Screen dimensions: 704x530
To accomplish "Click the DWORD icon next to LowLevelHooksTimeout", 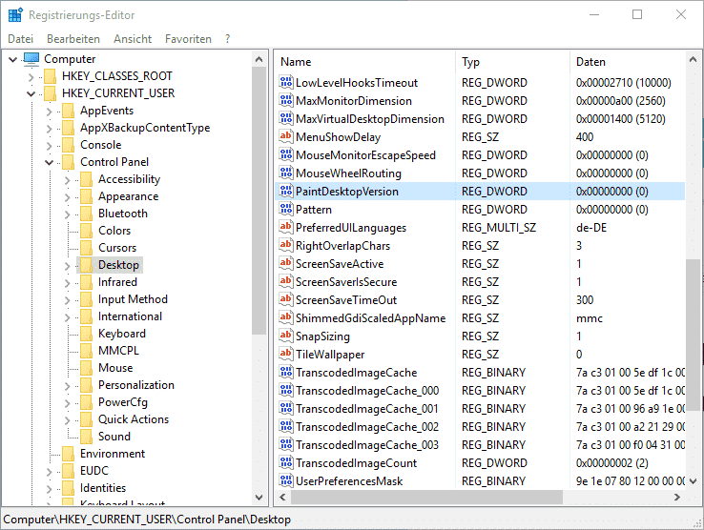I will [286, 83].
